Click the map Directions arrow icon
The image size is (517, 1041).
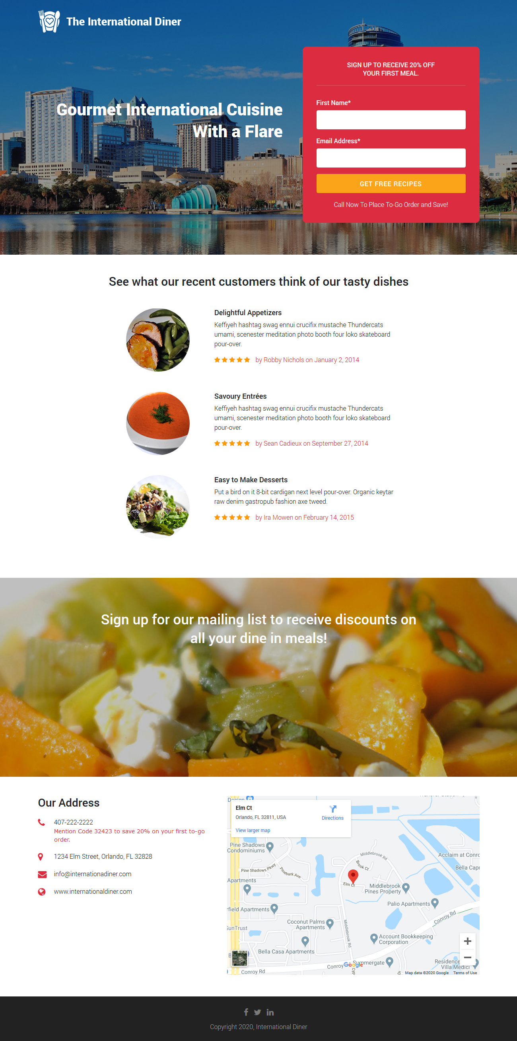[332, 809]
